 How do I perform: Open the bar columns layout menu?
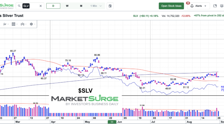click(x=14, y=24)
